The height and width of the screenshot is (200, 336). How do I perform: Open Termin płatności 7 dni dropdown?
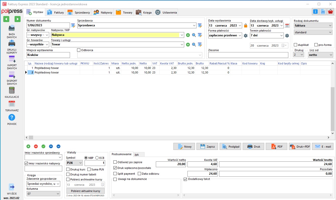click(x=282, y=36)
